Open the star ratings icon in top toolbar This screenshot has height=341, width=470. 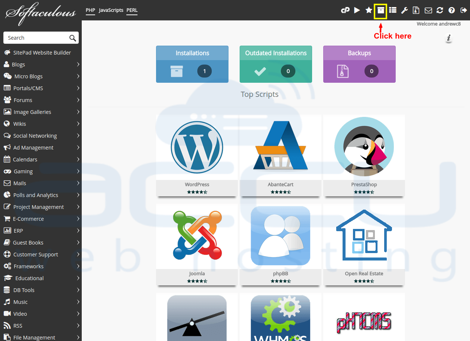point(369,10)
